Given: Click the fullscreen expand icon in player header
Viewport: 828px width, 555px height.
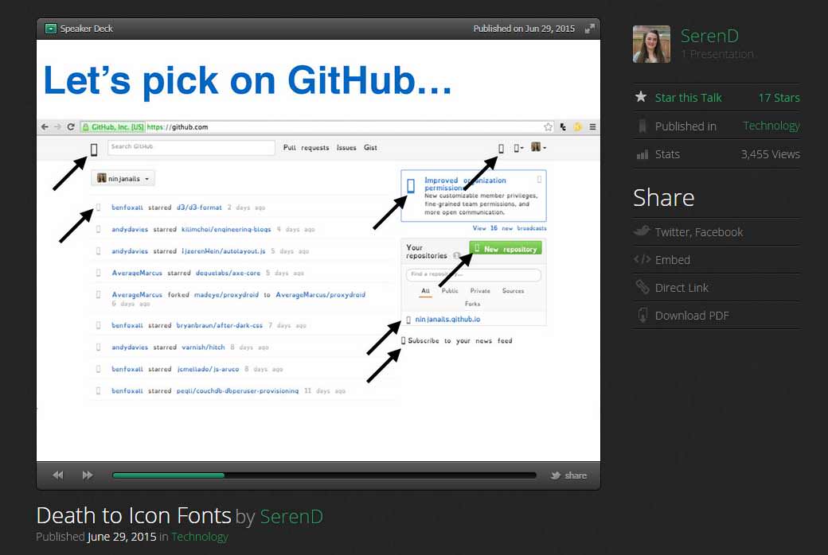Looking at the screenshot, I should pyautogui.click(x=589, y=29).
